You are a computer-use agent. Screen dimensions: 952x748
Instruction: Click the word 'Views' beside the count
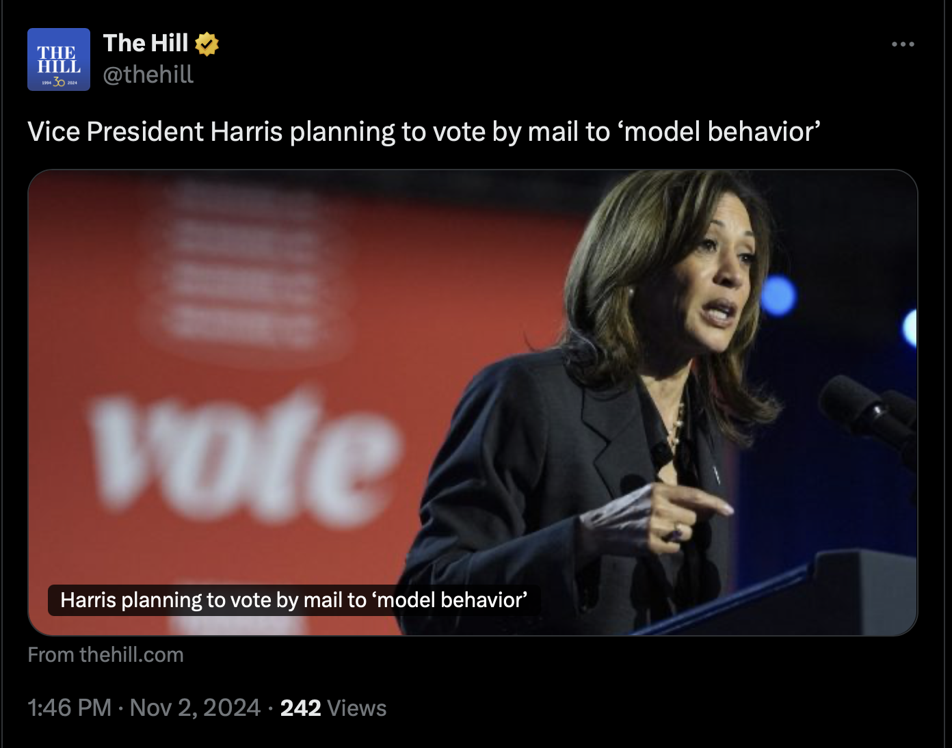[357, 708]
